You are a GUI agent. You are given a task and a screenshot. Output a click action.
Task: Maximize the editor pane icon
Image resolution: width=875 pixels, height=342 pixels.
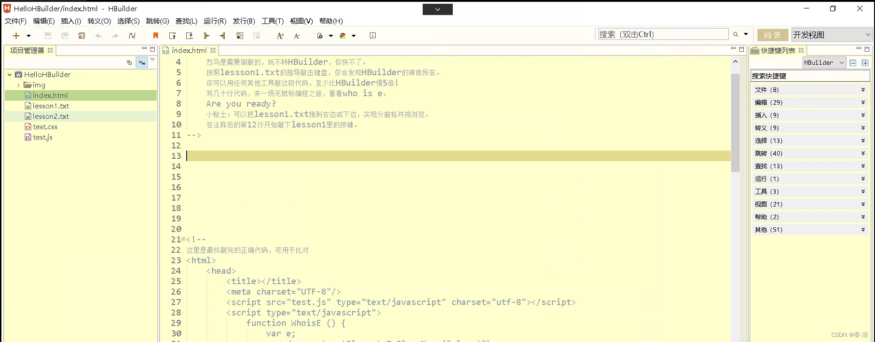click(741, 49)
